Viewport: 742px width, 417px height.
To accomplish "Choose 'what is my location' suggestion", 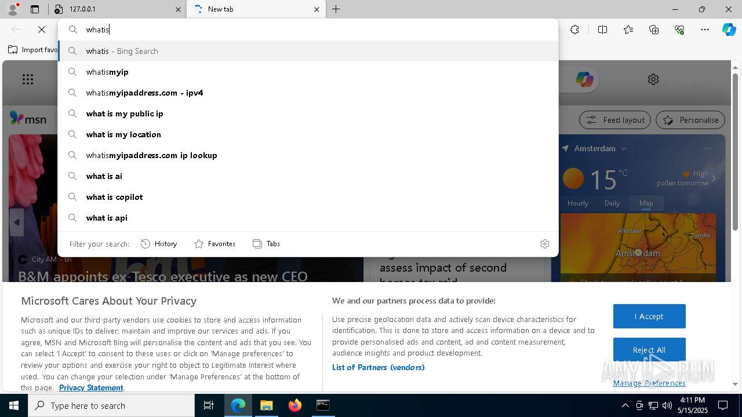I will pyautogui.click(x=308, y=134).
